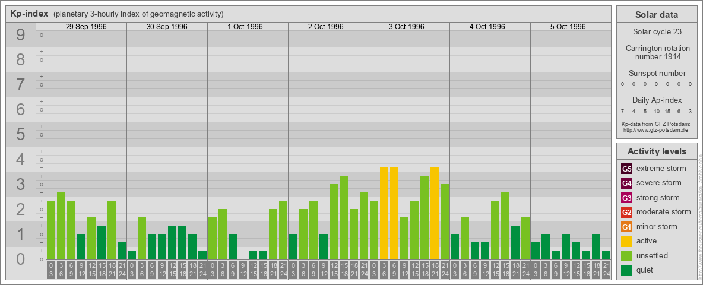Click the 30 Sep 0-3h dark green bar
Viewport: 703px width, 285px height.
132,255
